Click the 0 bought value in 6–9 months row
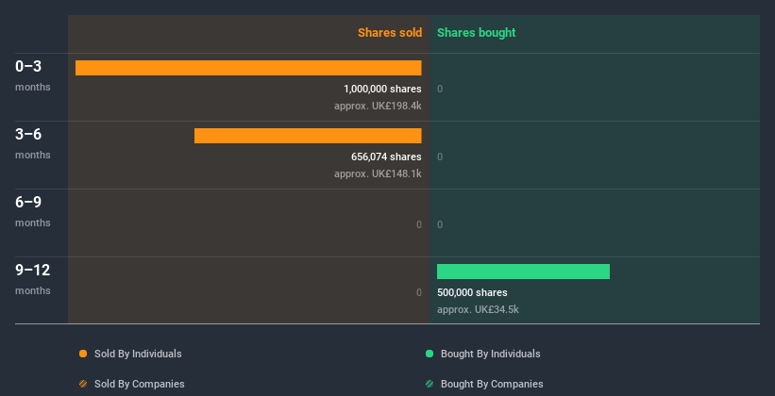 coord(440,224)
